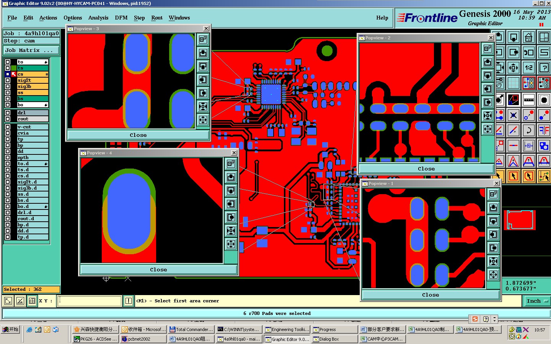This screenshot has width=551, height=344.
Task: Click pan left icon in Popview 4
Action: (231, 204)
